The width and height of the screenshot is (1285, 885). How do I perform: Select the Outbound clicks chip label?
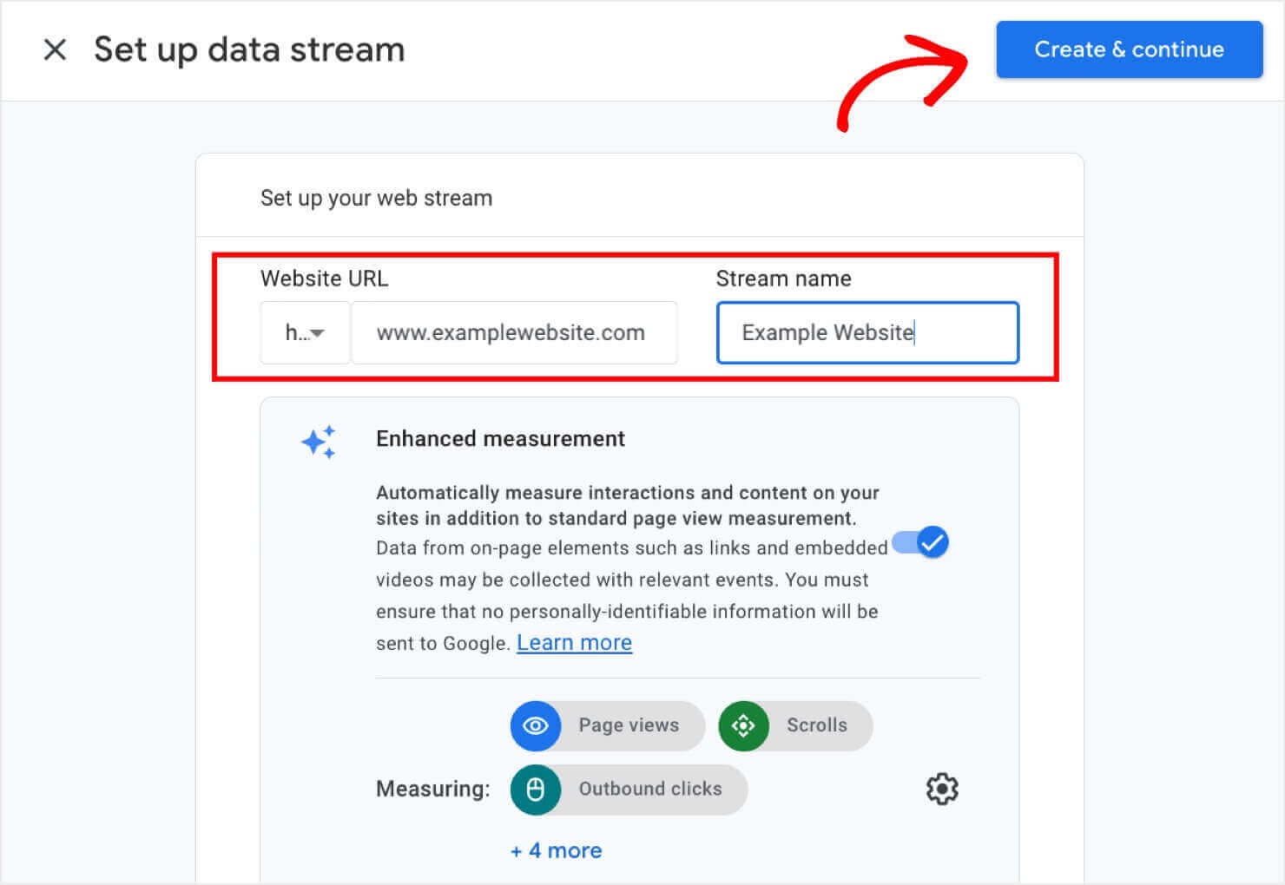(x=649, y=789)
